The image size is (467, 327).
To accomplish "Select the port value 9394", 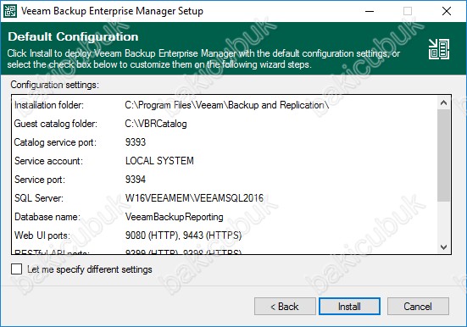I will coord(136,180).
